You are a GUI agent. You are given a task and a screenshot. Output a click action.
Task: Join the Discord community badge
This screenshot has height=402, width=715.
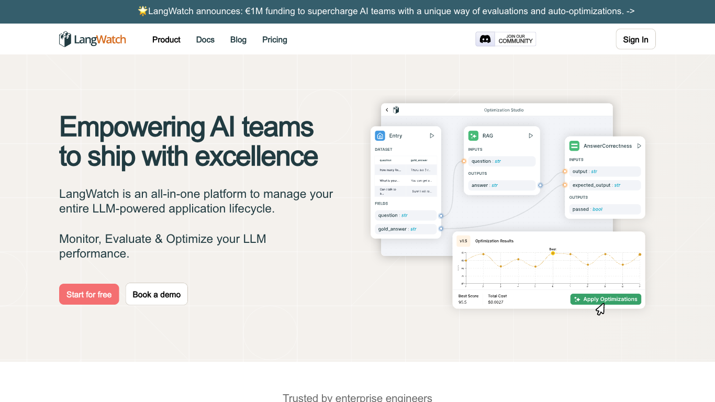coord(506,39)
